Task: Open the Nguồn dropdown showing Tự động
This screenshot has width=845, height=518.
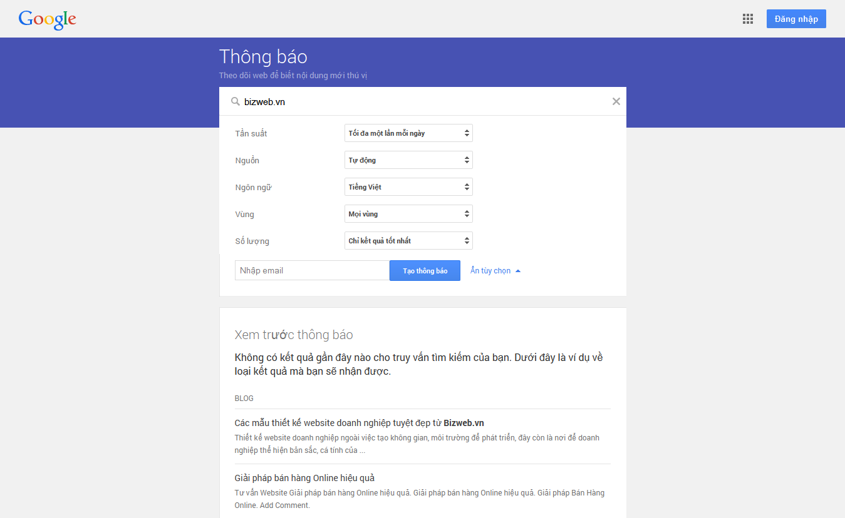Action: coord(408,160)
